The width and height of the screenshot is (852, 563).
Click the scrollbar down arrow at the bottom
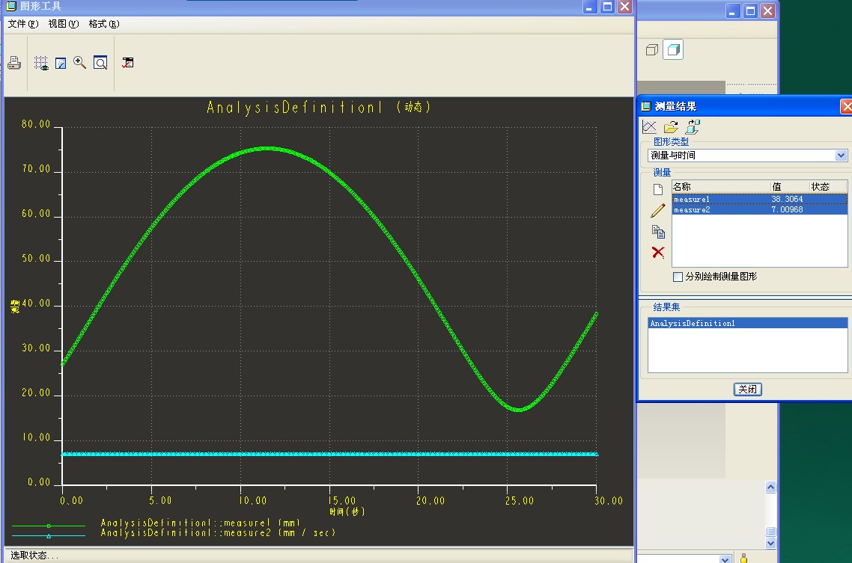click(770, 543)
